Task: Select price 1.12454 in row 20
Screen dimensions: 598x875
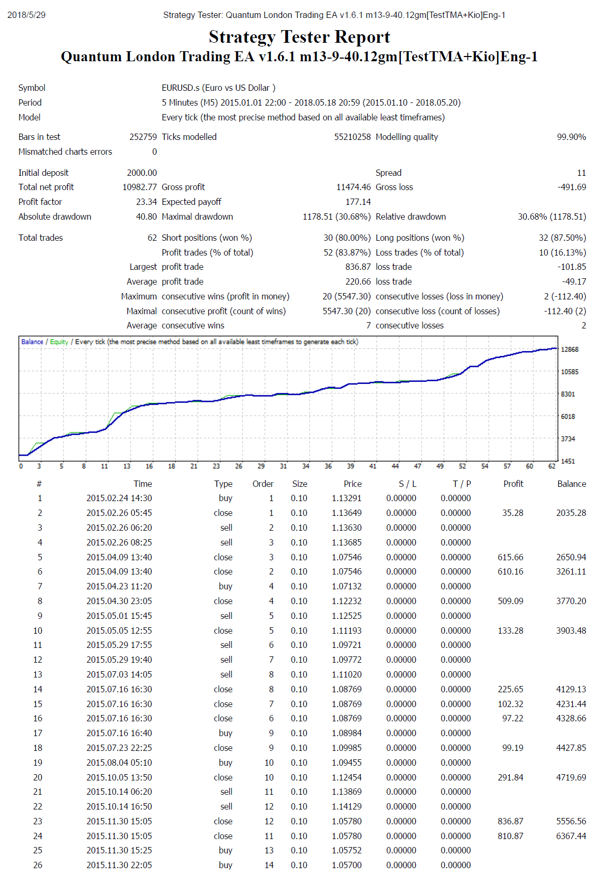Action: (x=347, y=777)
